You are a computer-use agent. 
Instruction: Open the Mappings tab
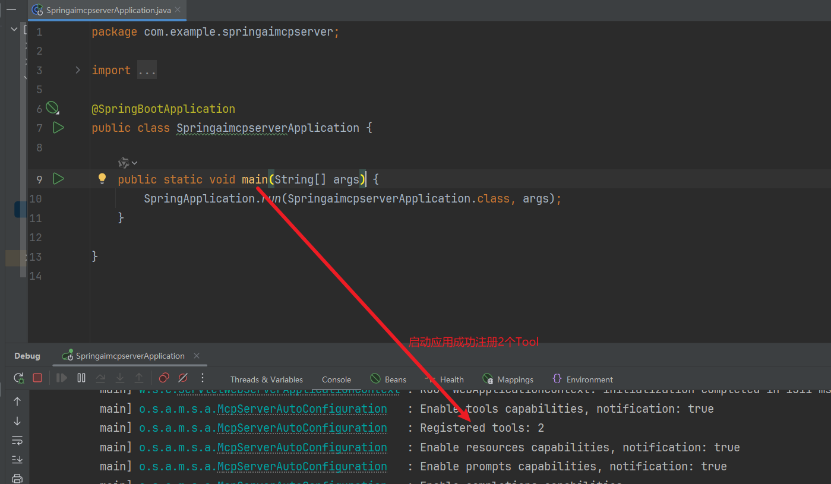[514, 379]
